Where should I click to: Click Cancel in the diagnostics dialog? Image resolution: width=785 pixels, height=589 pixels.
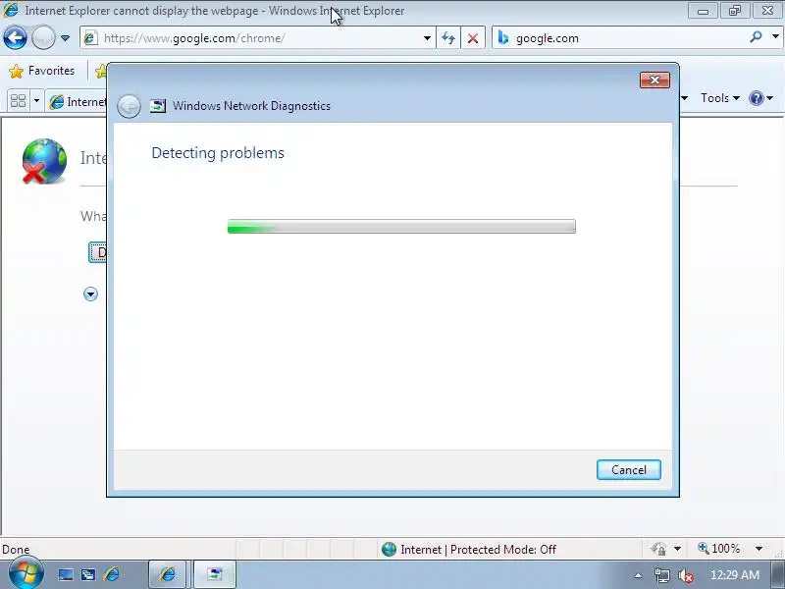[629, 470]
